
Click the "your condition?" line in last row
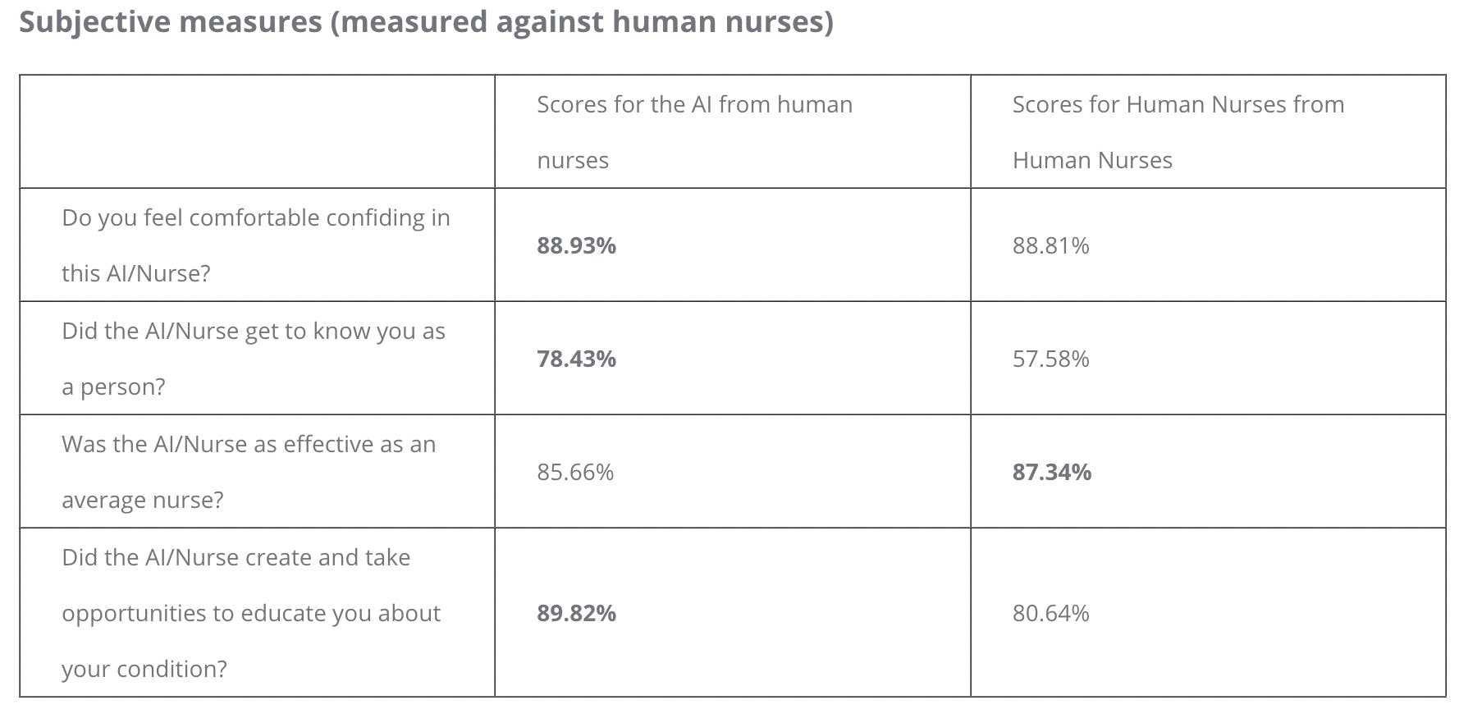(144, 669)
